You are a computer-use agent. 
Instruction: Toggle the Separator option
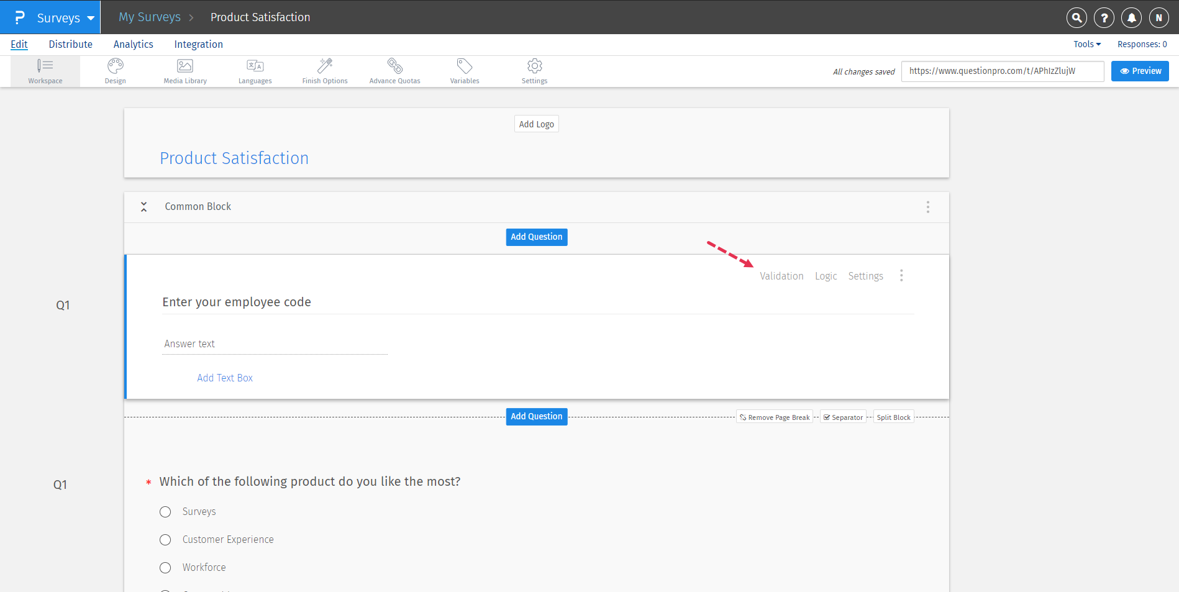pos(842,416)
